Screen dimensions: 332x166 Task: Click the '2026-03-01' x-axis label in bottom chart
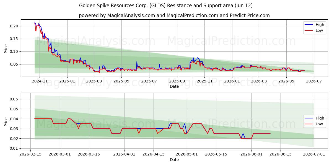60,154
